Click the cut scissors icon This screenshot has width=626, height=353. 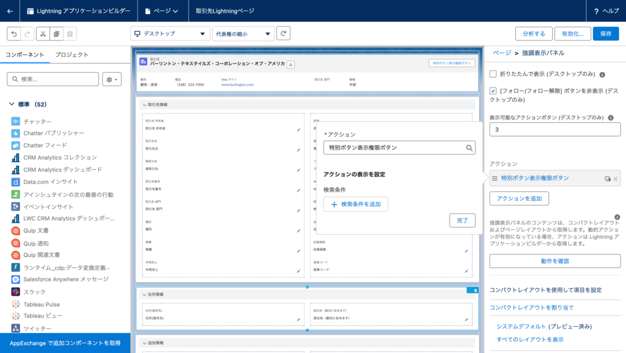coord(43,34)
